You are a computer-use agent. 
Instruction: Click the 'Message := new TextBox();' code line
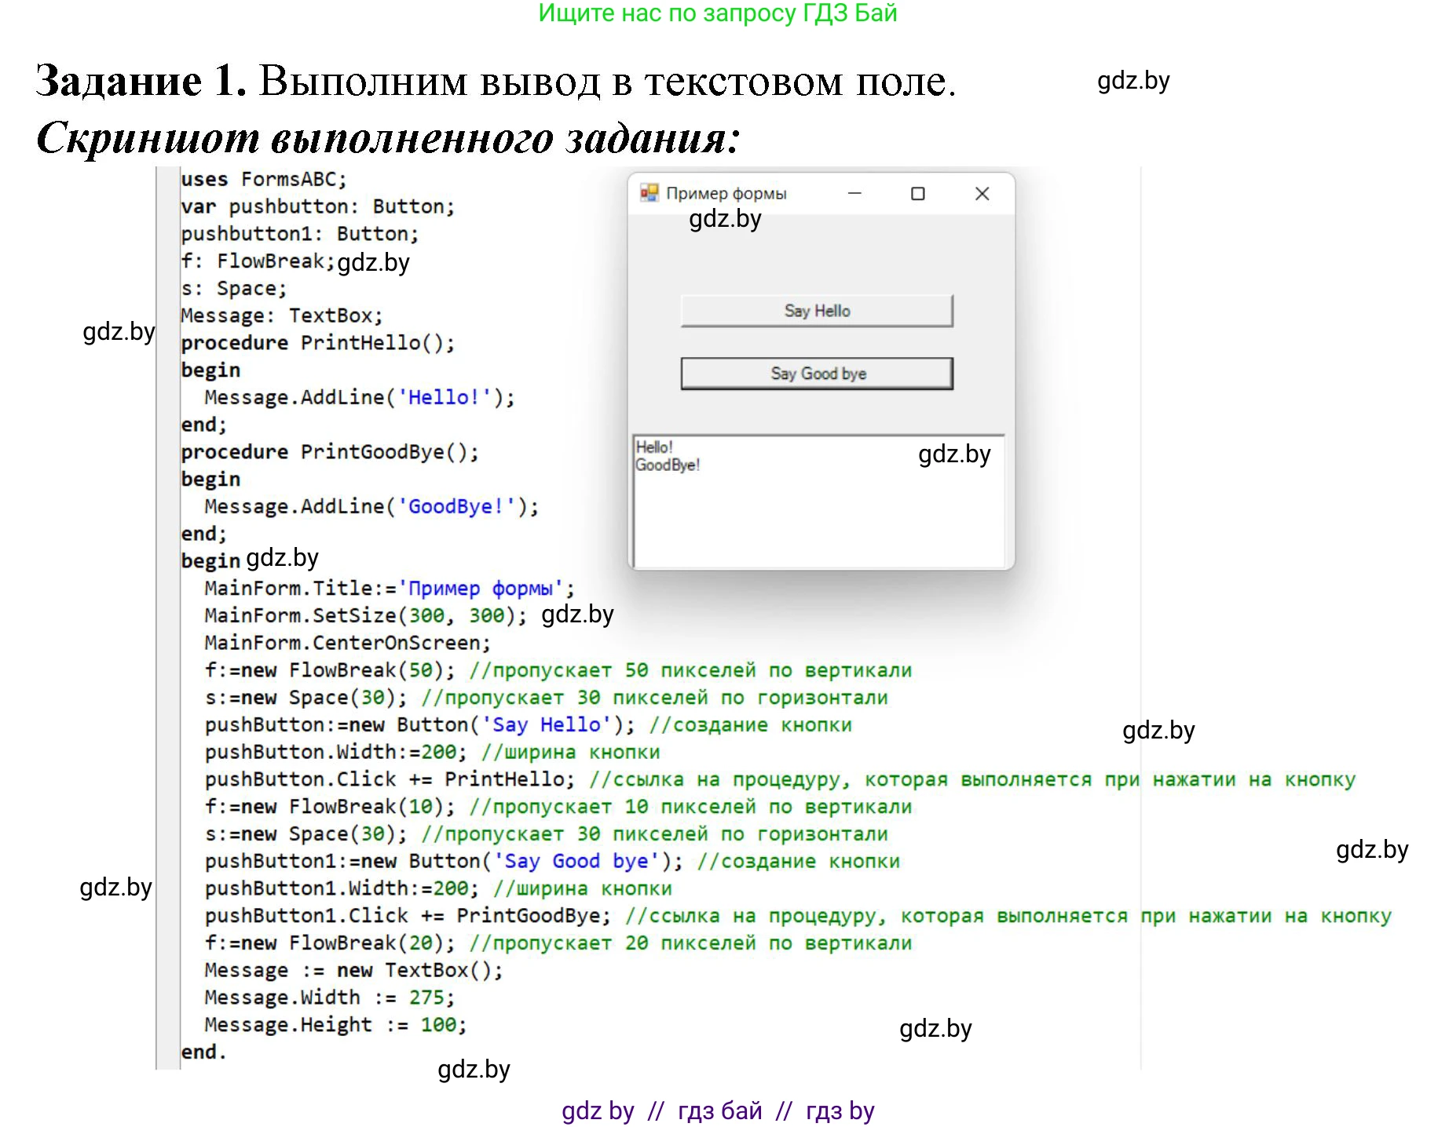coord(353,971)
